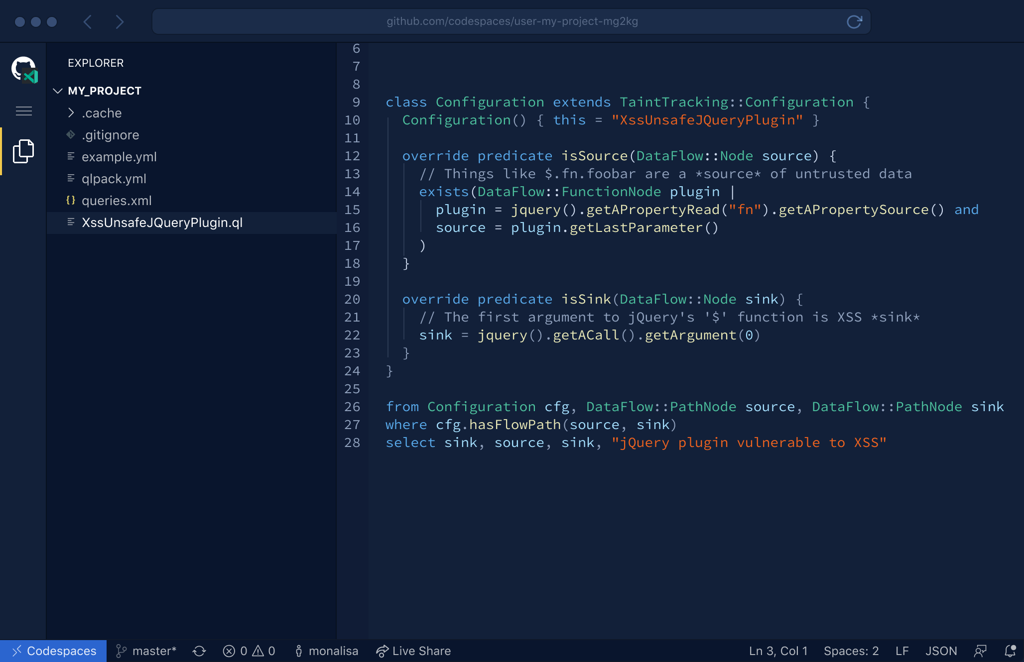
Task: Open qlpack.yml in explorer
Action: (114, 179)
